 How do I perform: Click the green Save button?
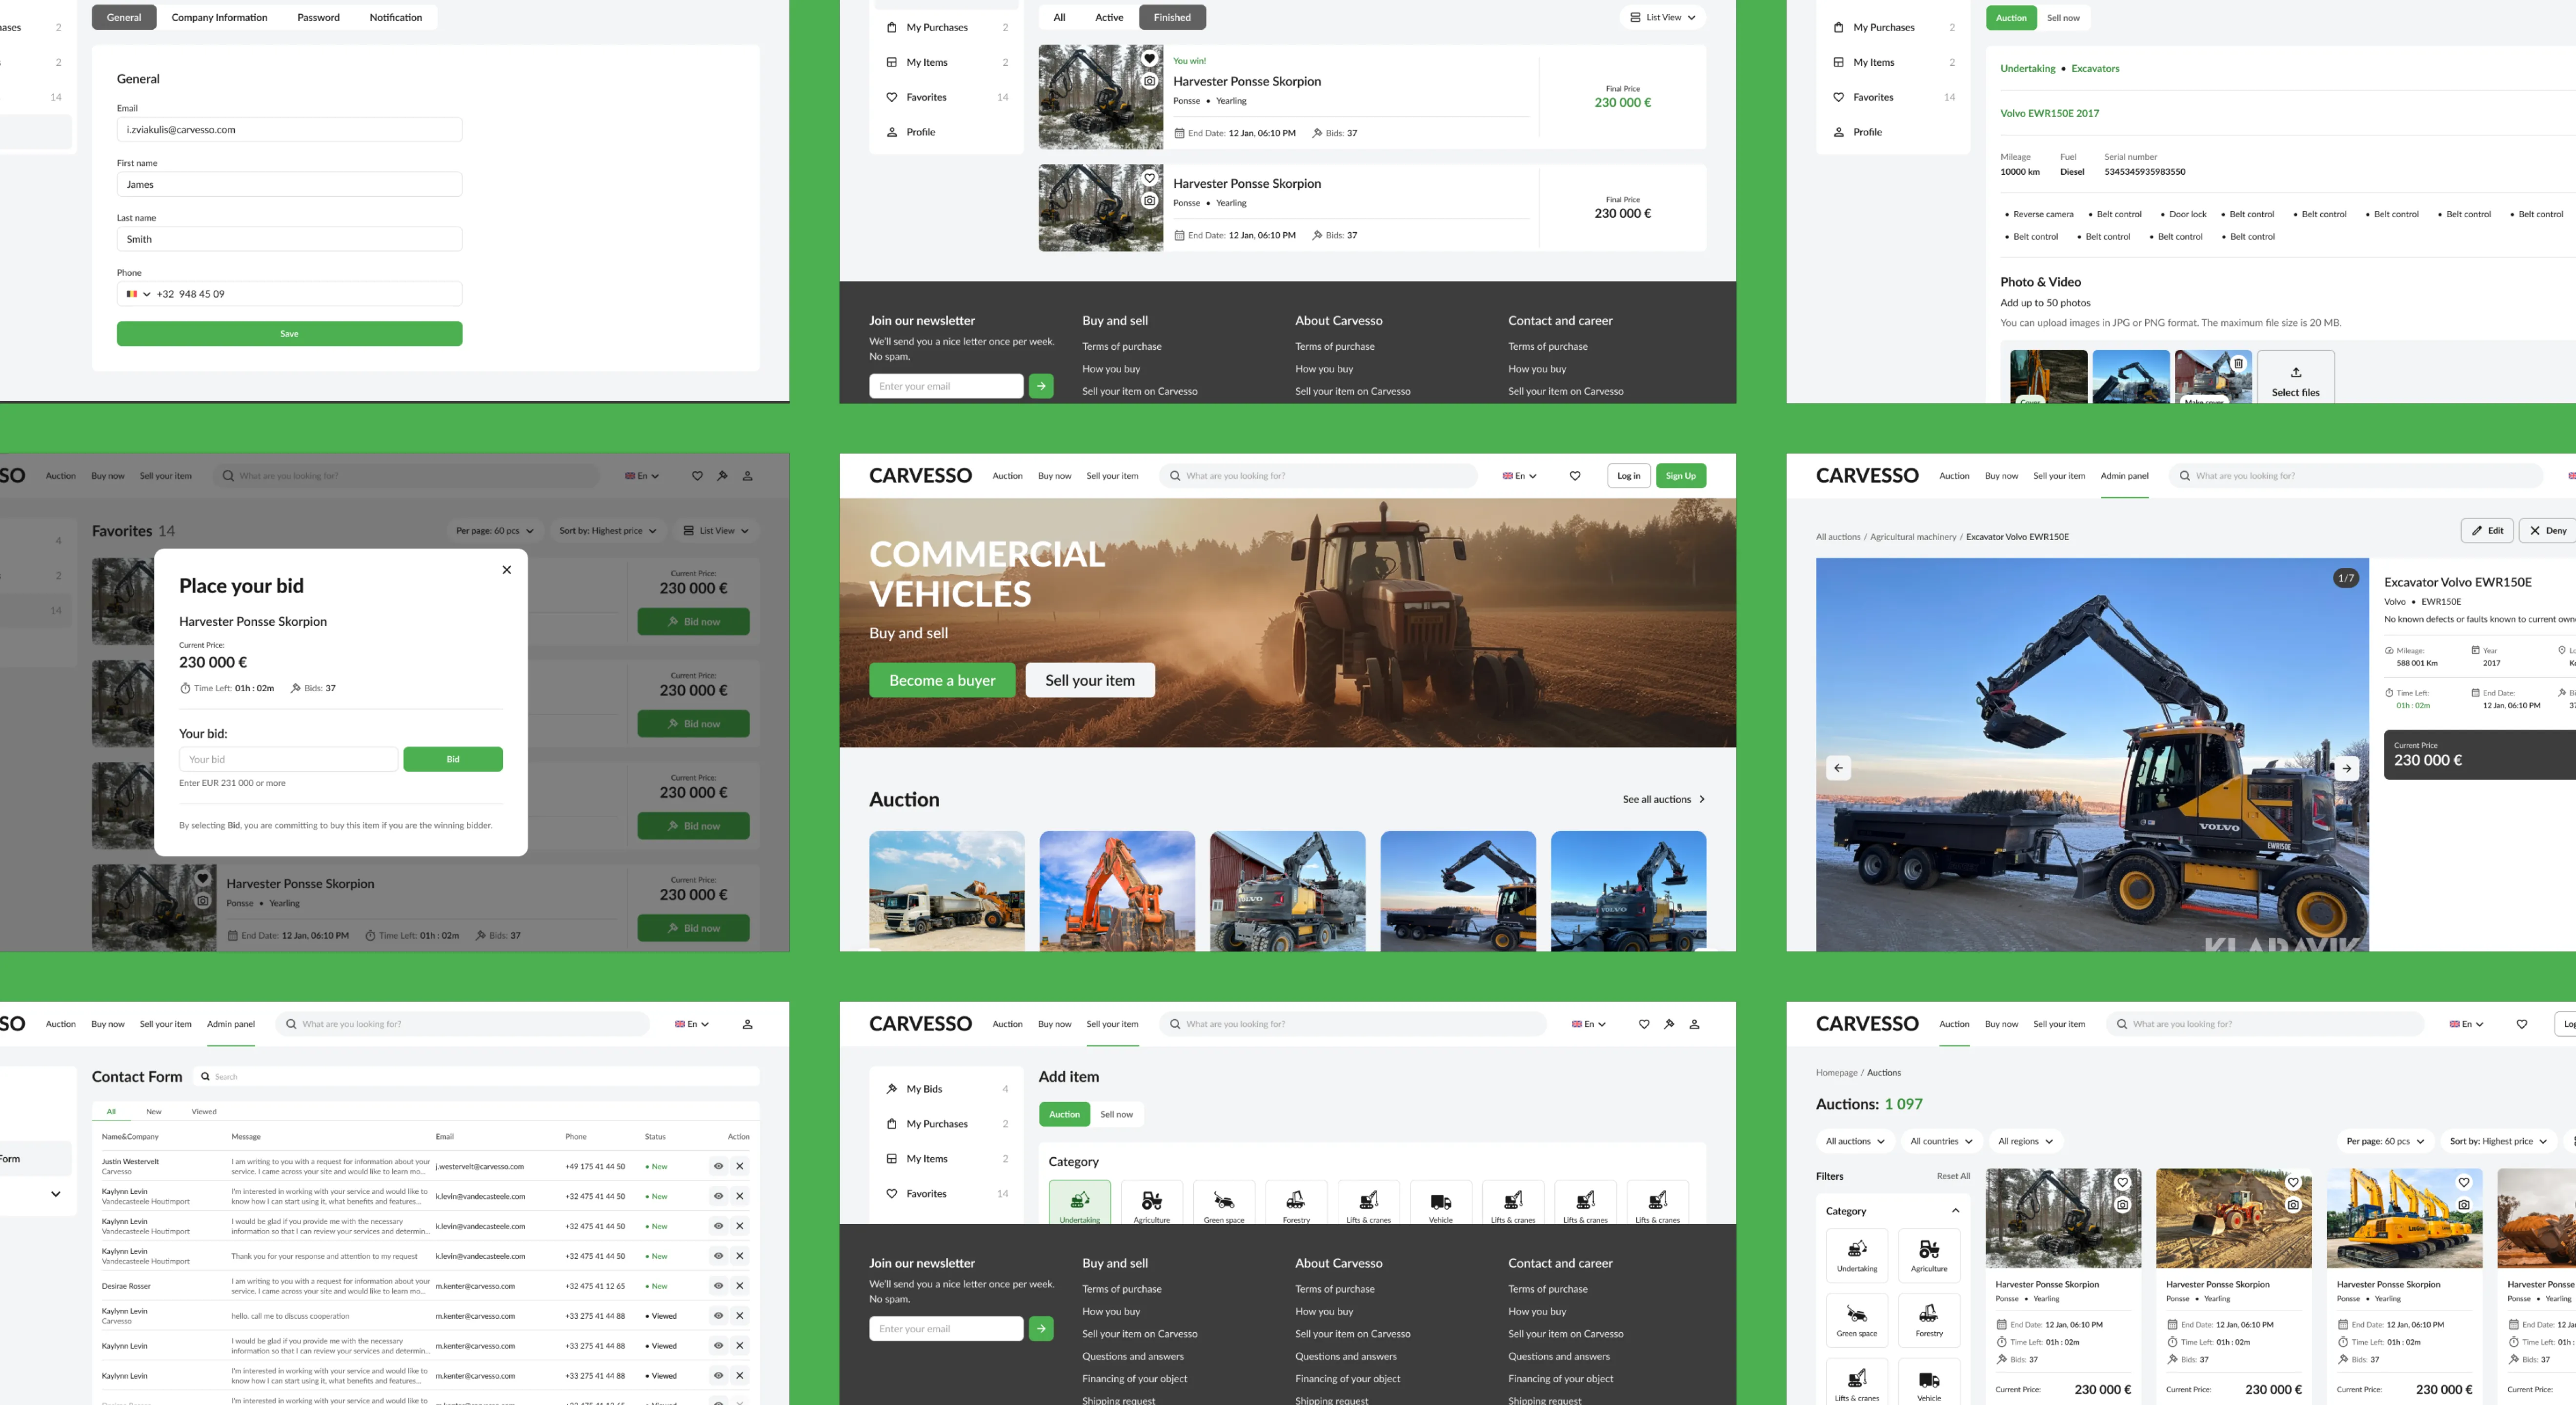click(289, 334)
